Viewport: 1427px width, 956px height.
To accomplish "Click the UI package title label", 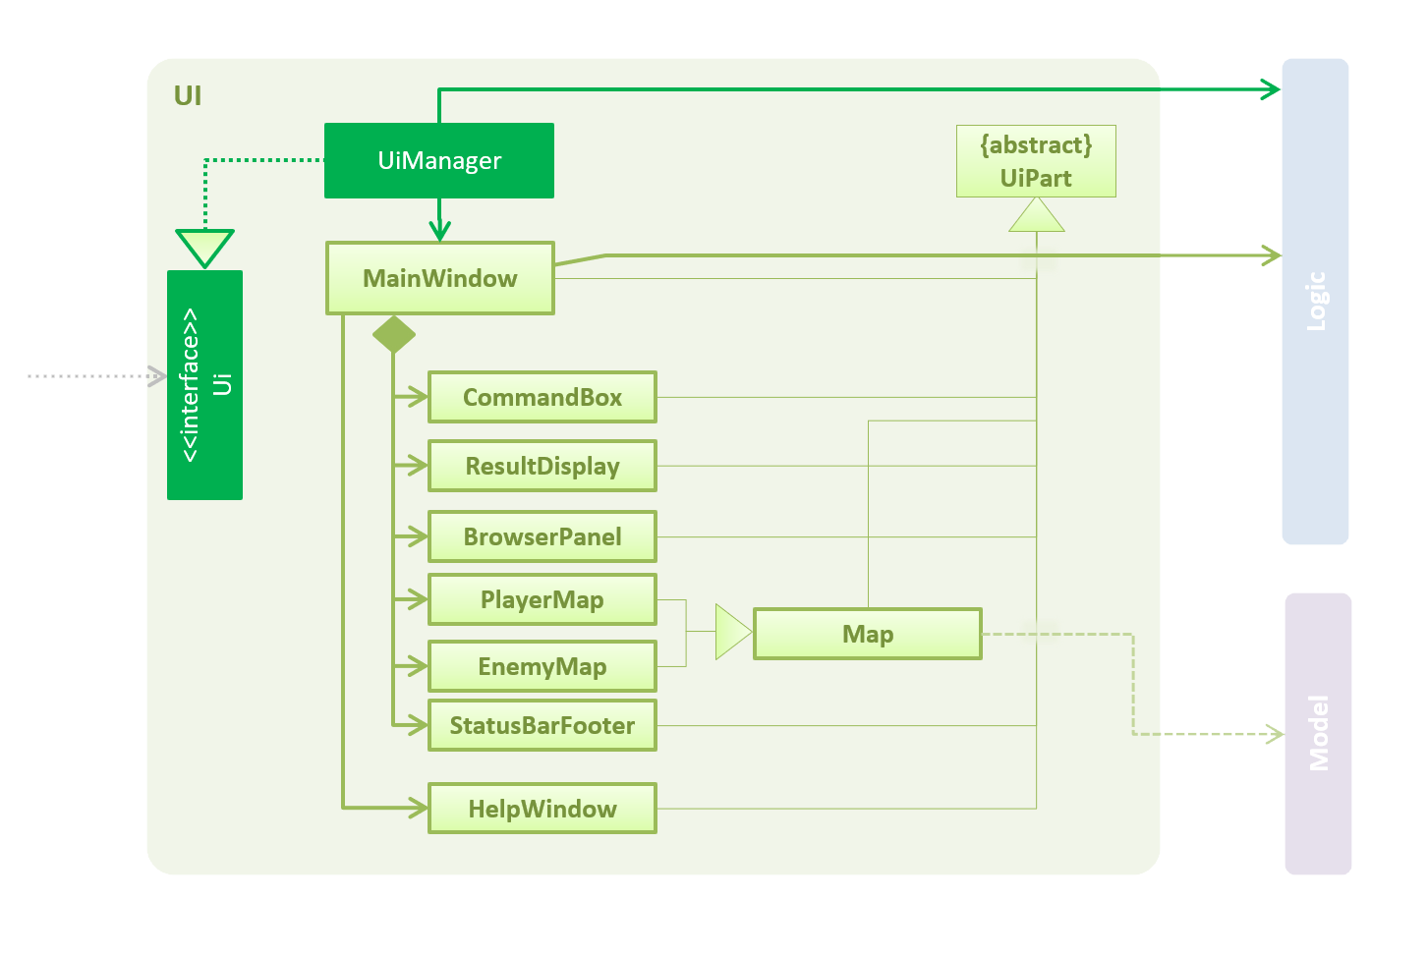I will (188, 95).
